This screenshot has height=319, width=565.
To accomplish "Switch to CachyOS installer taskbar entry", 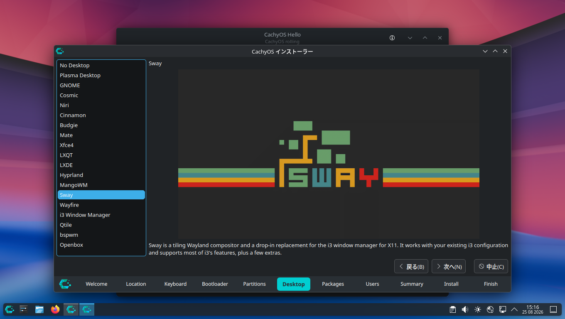I will pyautogui.click(x=87, y=309).
